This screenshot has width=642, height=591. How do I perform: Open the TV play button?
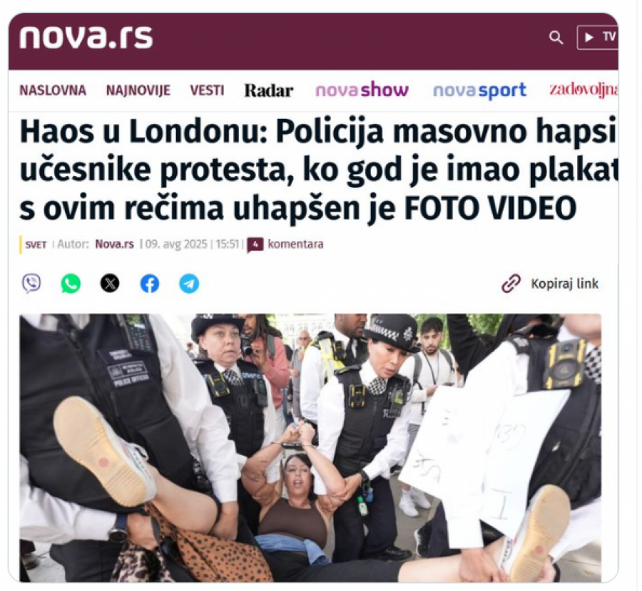(x=598, y=37)
